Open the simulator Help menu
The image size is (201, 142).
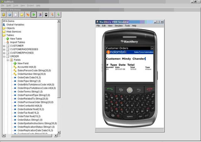[x=134, y=26]
